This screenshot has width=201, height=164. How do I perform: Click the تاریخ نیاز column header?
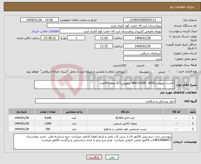coord(21,112)
